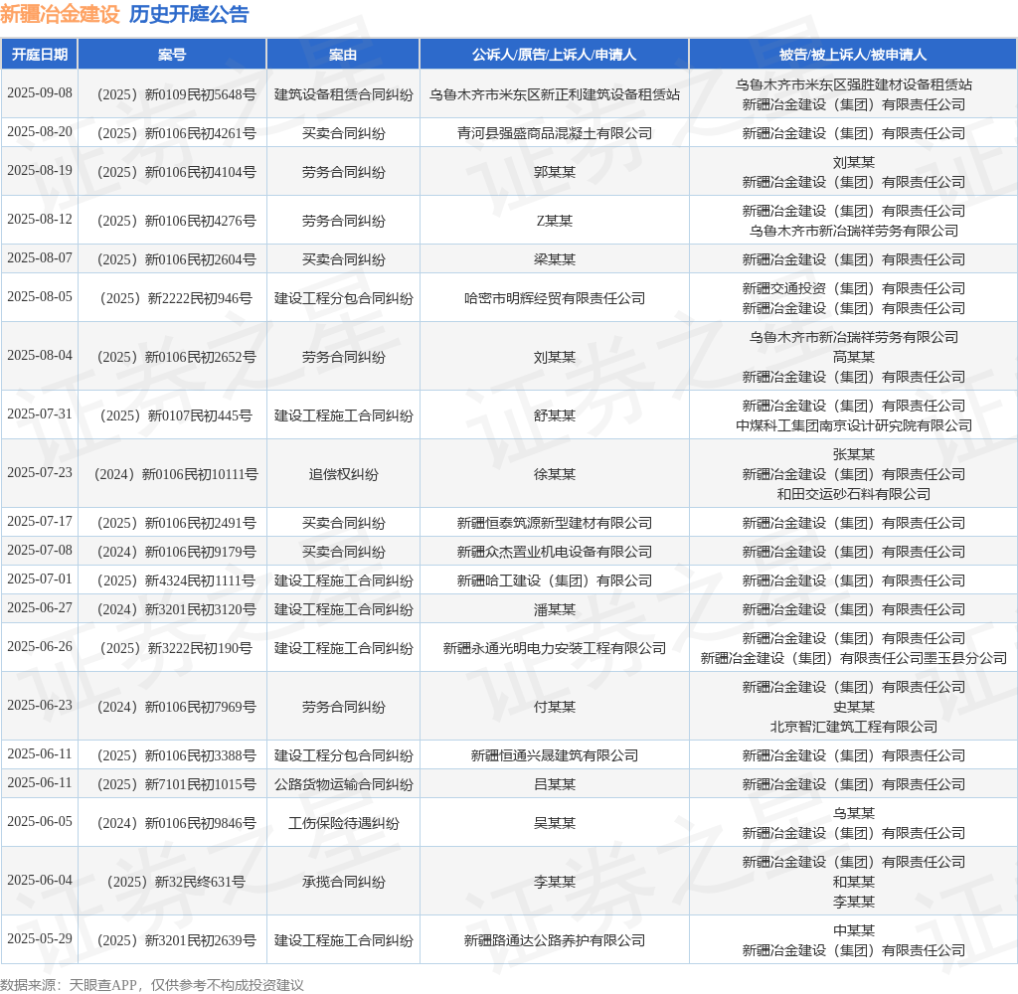The width and height of the screenshot is (1018, 994).
Task: Click defendant 乌某某
Action: coord(854,813)
